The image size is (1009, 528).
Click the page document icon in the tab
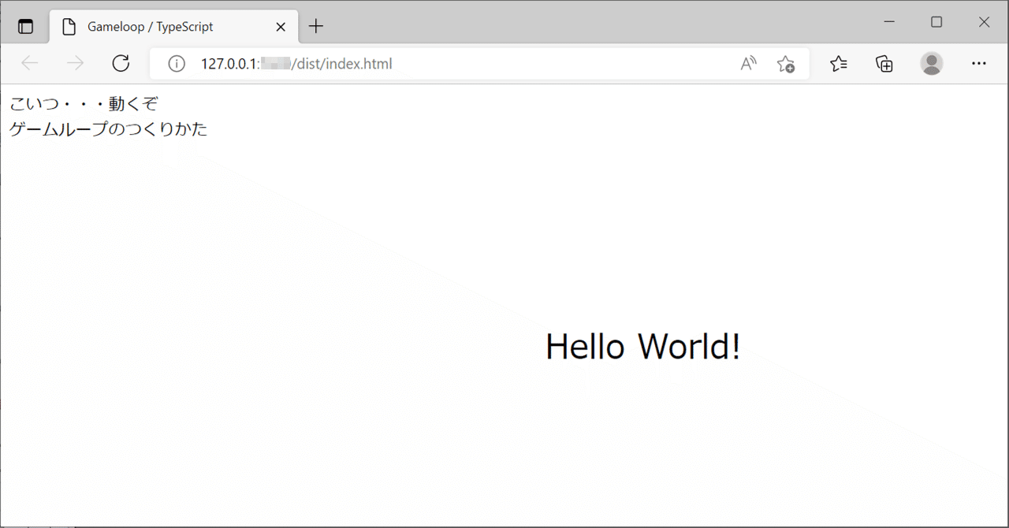(x=69, y=26)
